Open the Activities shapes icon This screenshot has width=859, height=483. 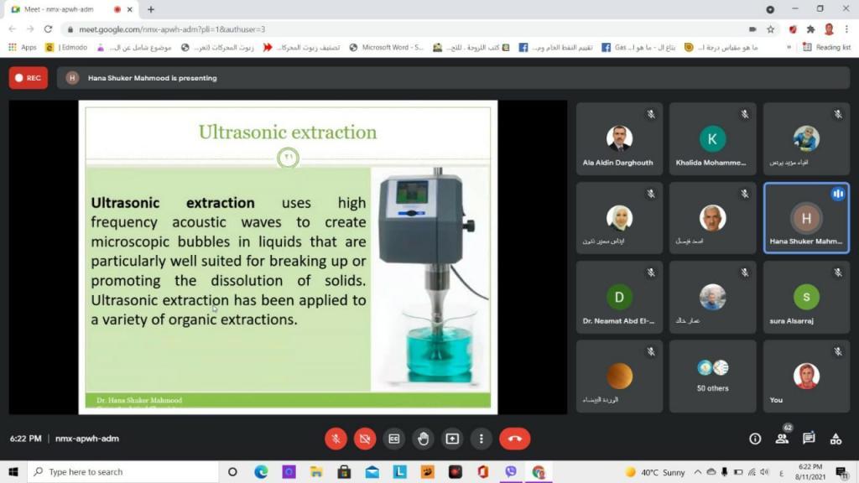tap(836, 439)
